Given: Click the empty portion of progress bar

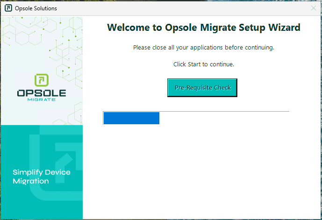Looking at the screenshot, I should coord(224,118).
